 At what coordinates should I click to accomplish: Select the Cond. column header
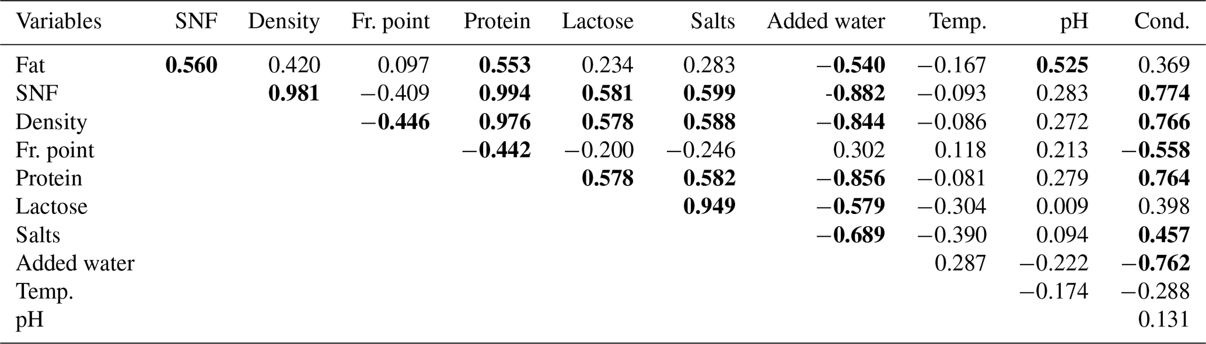pos(1161,22)
